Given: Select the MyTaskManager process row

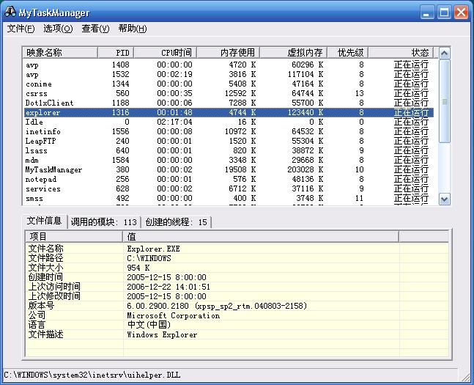Looking at the screenshot, I should click(x=229, y=170).
